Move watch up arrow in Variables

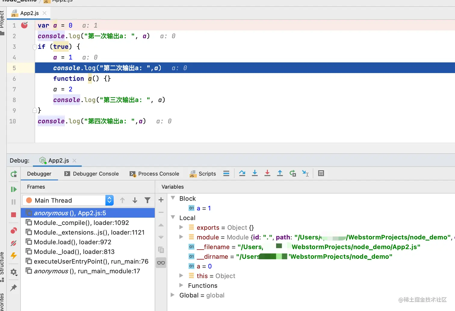161,225
